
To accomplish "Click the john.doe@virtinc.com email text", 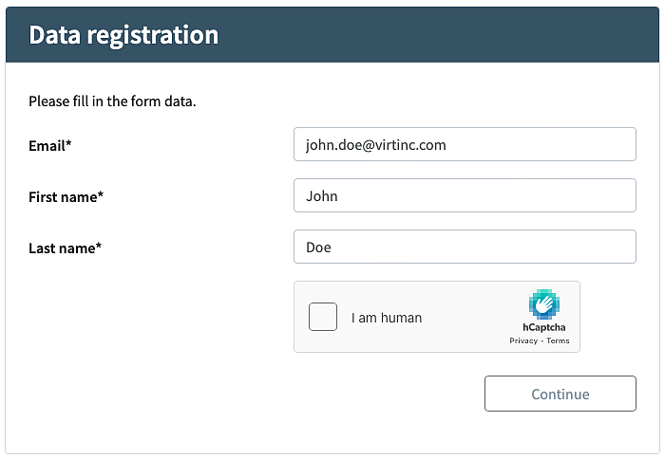I will [x=375, y=145].
